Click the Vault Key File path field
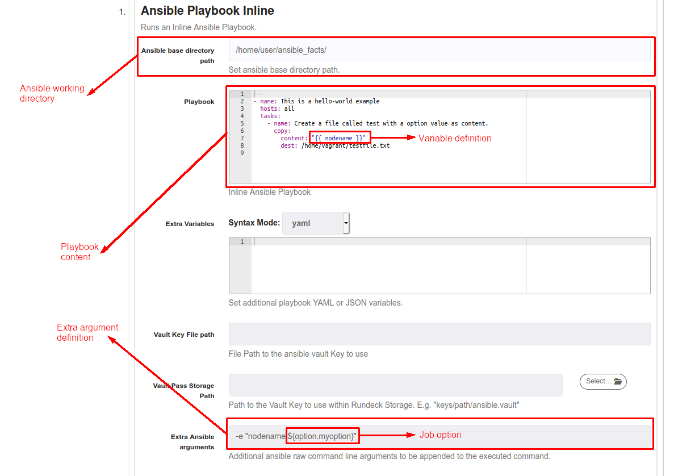The height and width of the screenshot is (476, 674). tap(439, 334)
